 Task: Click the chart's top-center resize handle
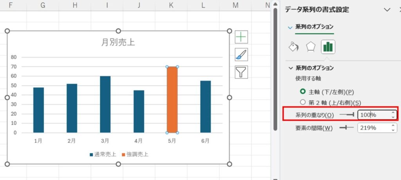118,31
